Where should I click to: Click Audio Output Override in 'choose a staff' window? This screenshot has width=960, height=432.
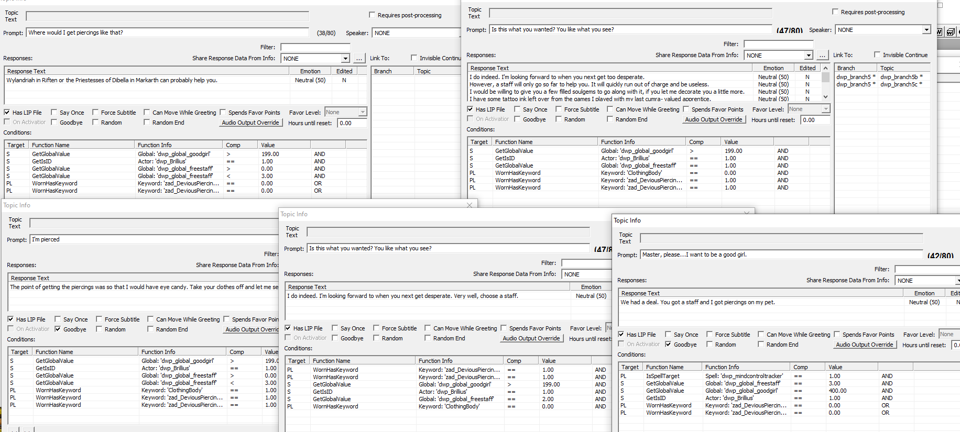coord(531,338)
